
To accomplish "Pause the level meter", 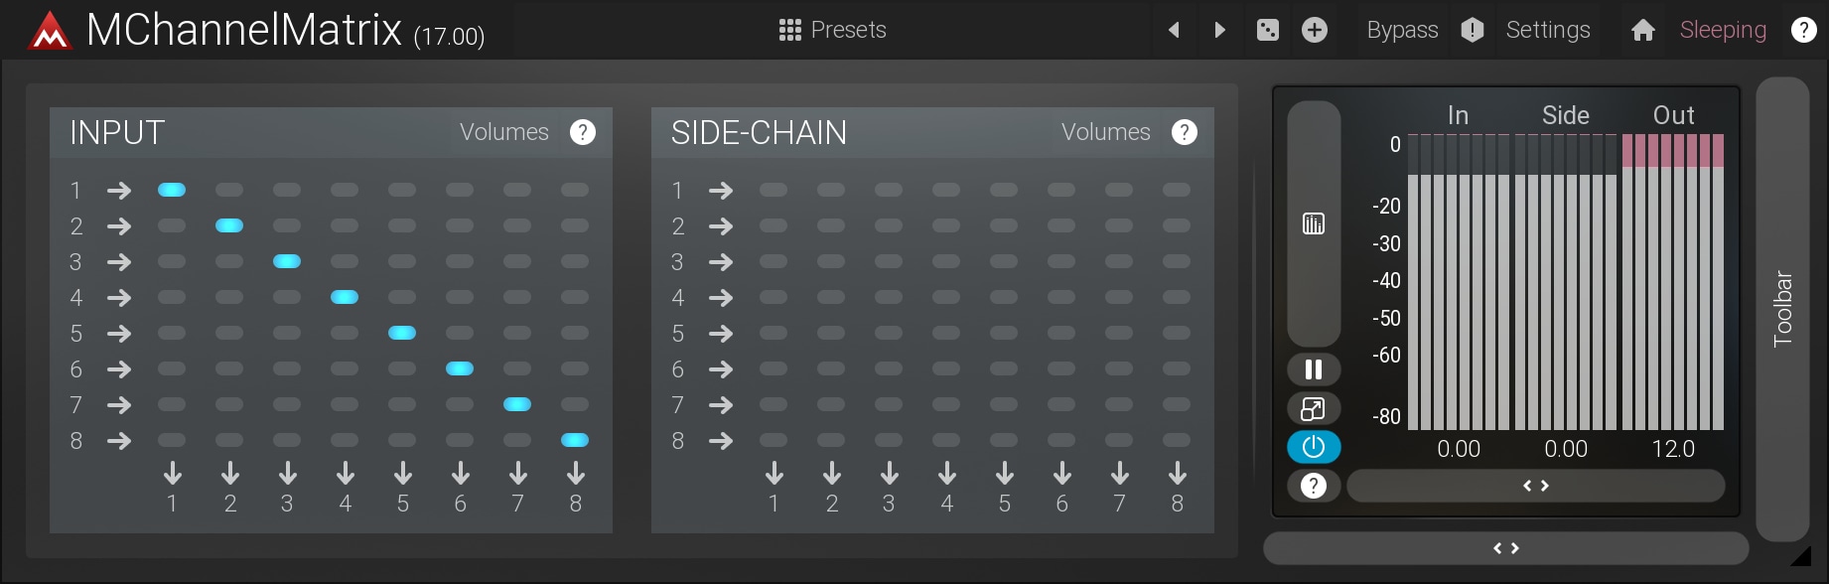I will point(1314,369).
